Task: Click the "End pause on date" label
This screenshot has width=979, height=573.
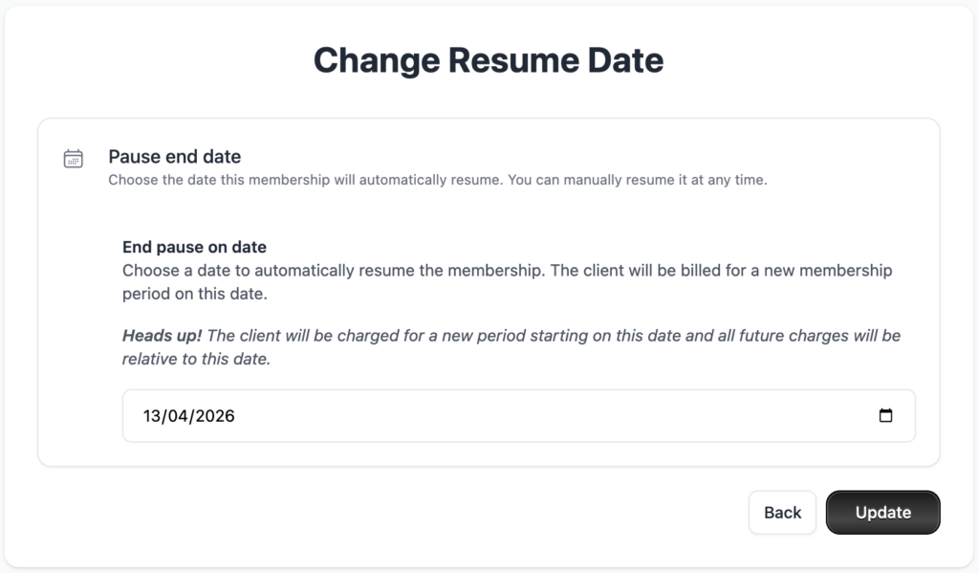Action: [194, 248]
